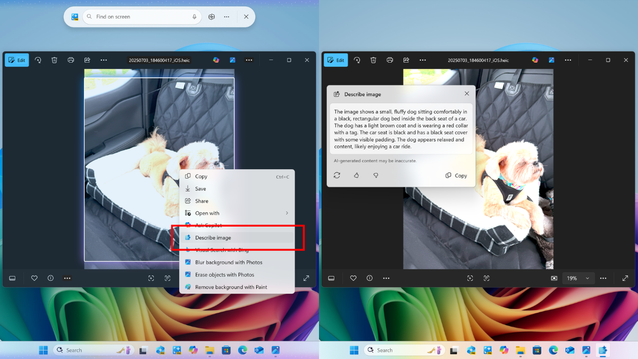This screenshot has height=359, width=638.
Task: Click visual search icon in right window bottom bar
Action: click(470, 278)
